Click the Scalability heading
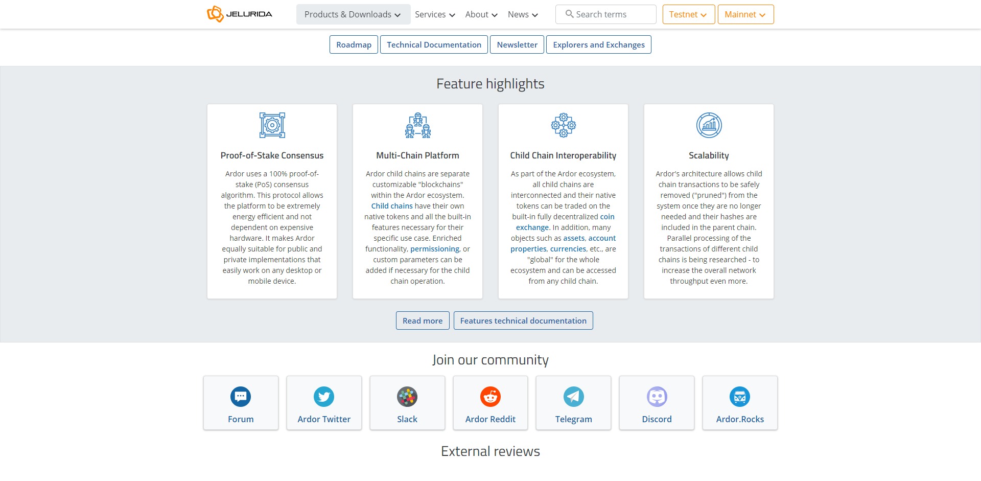Image resolution: width=981 pixels, height=481 pixels. pyautogui.click(x=709, y=155)
